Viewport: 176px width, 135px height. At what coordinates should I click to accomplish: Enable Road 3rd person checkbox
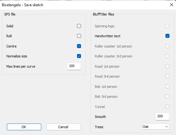pyautogui.click(x=167, y=76)
